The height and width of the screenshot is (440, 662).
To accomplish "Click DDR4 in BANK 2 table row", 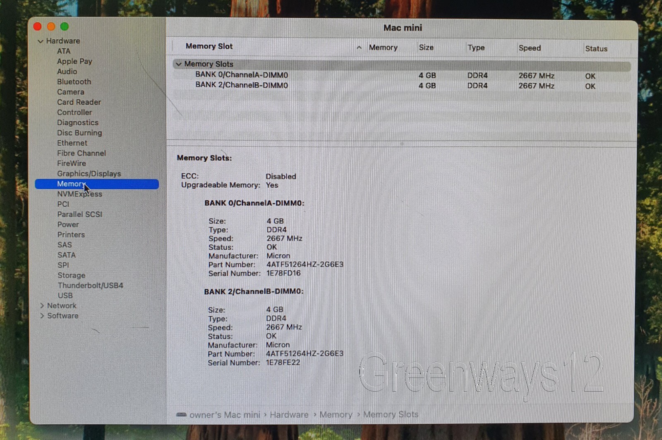I will click(477, 86).
